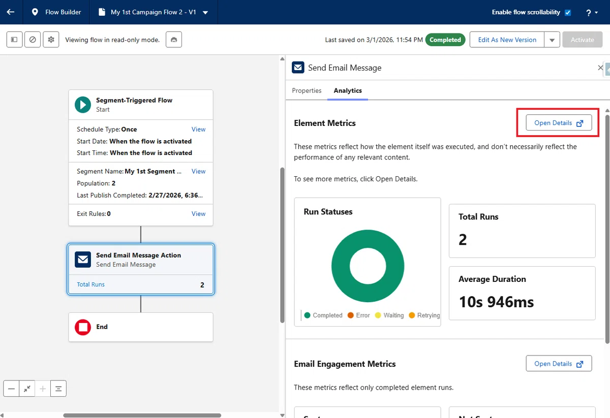Click the envelope icon in the panel header
The width and height of the screenshot is (610, 418).
298,68
